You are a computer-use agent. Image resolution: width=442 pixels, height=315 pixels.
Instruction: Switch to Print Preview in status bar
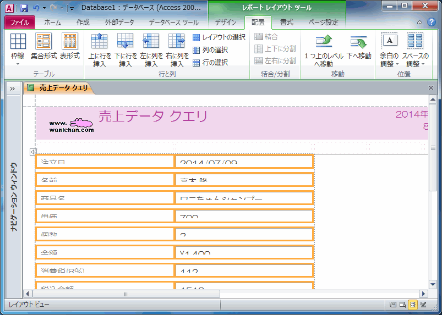[403, 305]
